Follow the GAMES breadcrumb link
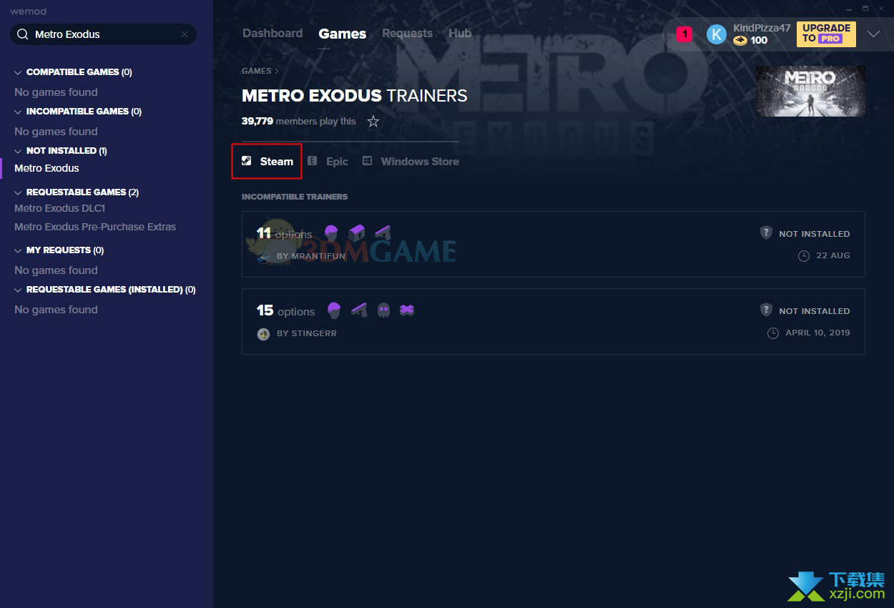This screenshot has width=894, height=608. click(257, 71)
